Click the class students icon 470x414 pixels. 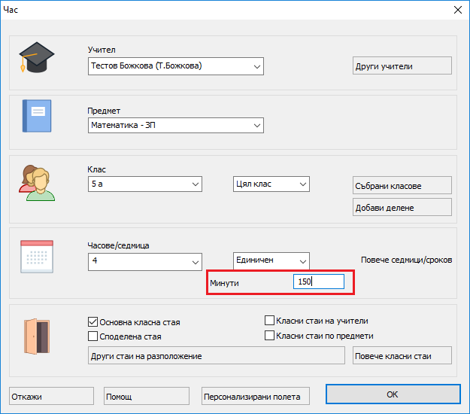coord(38,182)
